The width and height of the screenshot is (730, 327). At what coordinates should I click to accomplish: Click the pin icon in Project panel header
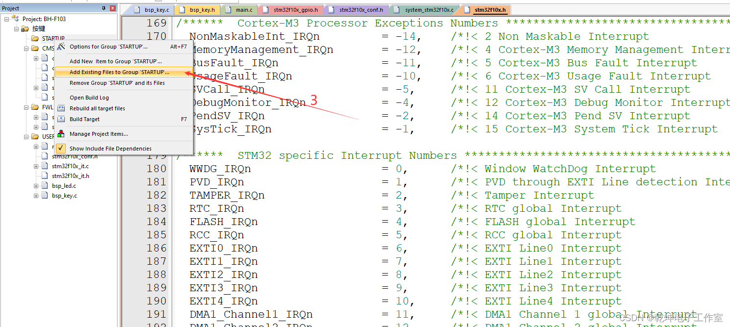click(104, 8)
